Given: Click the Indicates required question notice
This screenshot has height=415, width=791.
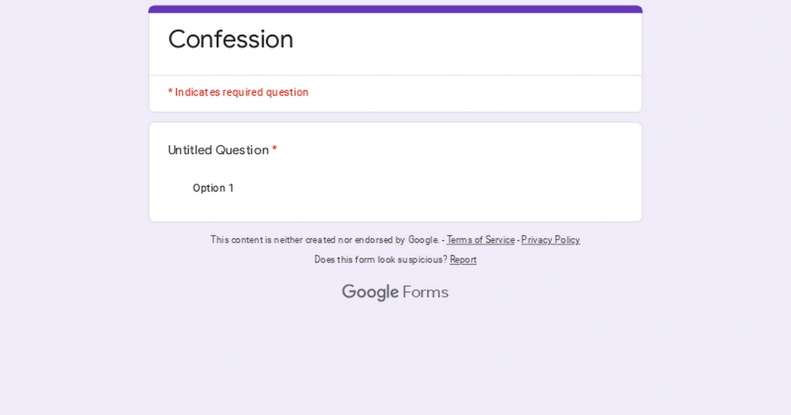Looking at the screenshot, I should tap(238, 92).
